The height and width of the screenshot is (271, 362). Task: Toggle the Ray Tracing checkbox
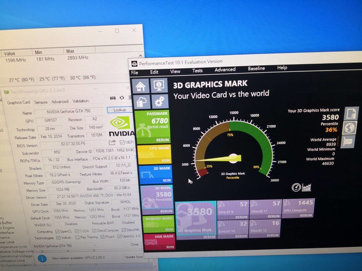click(77, 237)
